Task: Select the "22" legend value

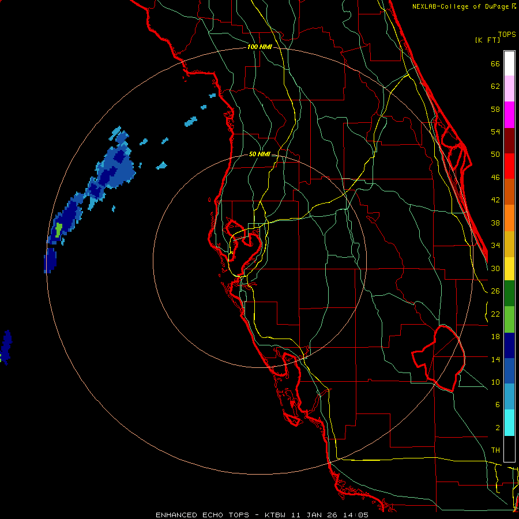Action: click(495, 314)
